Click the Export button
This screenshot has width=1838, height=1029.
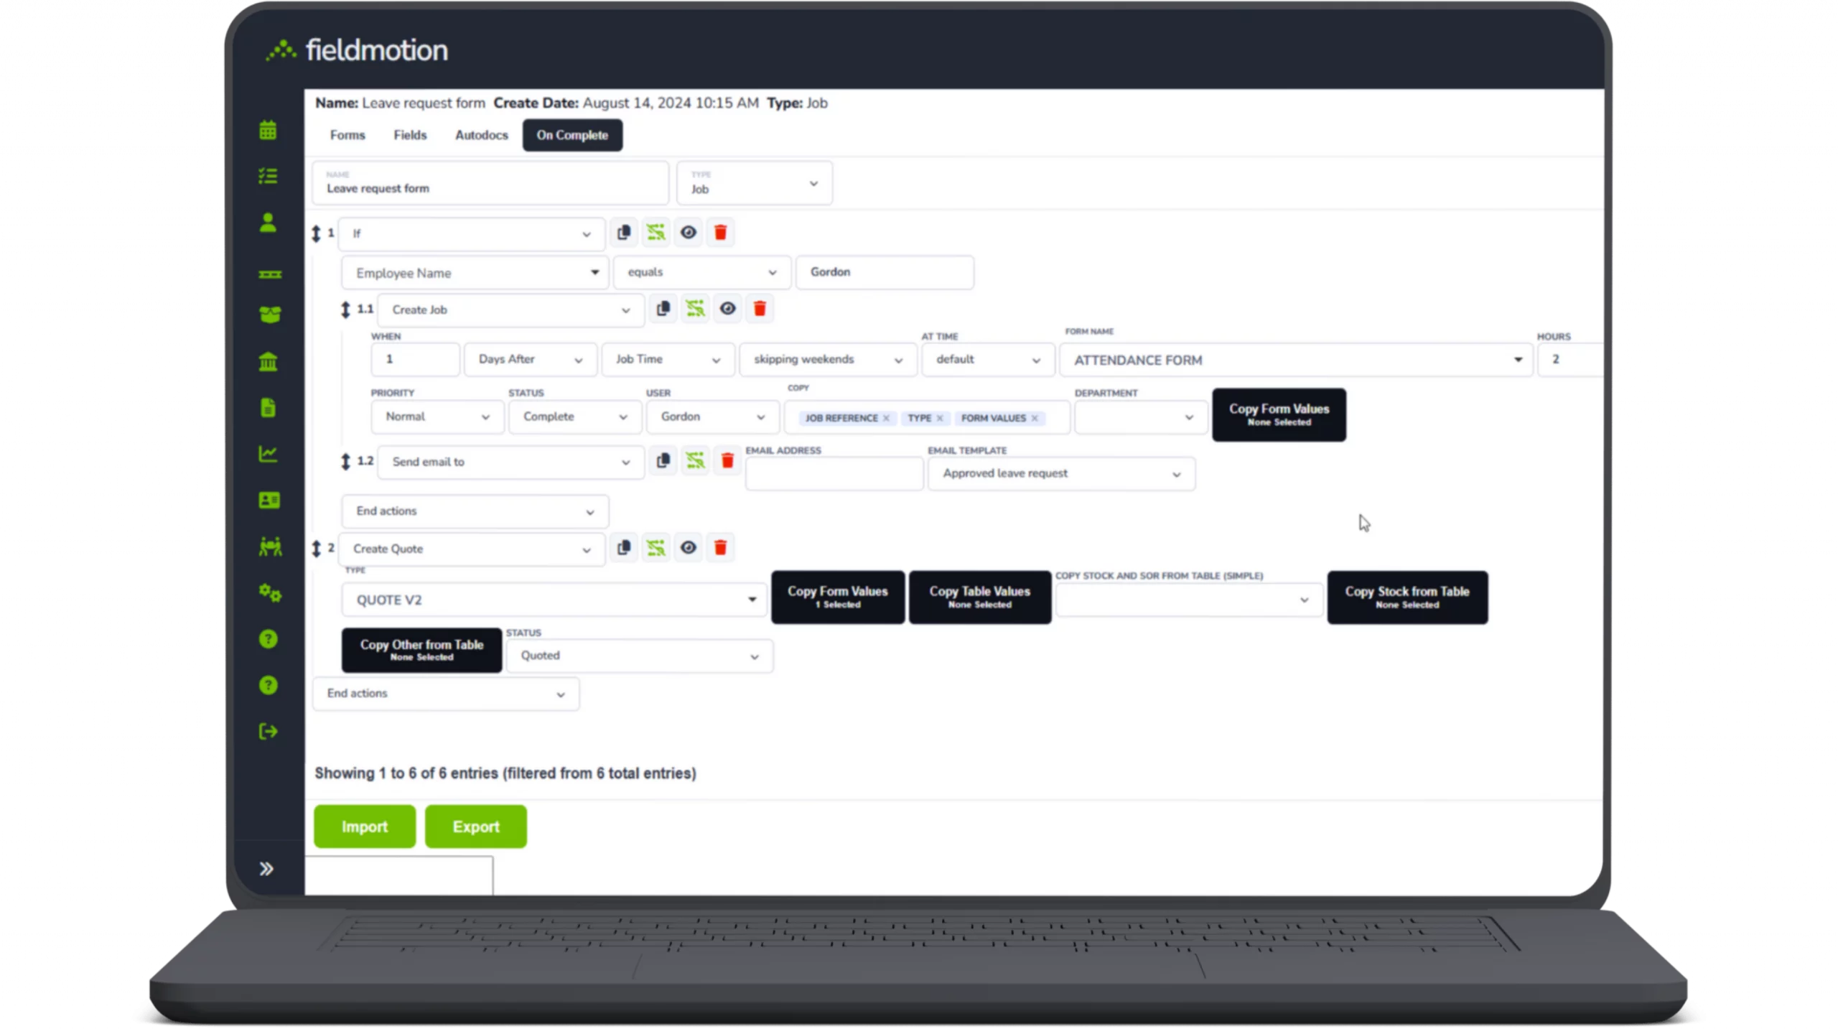point(475,826)
